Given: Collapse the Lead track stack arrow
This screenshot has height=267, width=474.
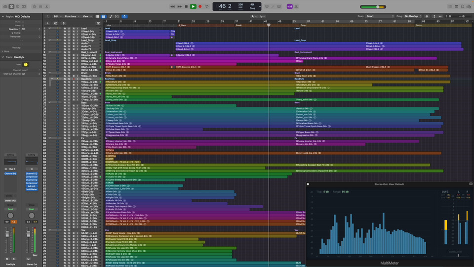Looking at the screenshot, I should tap(50, 29).
